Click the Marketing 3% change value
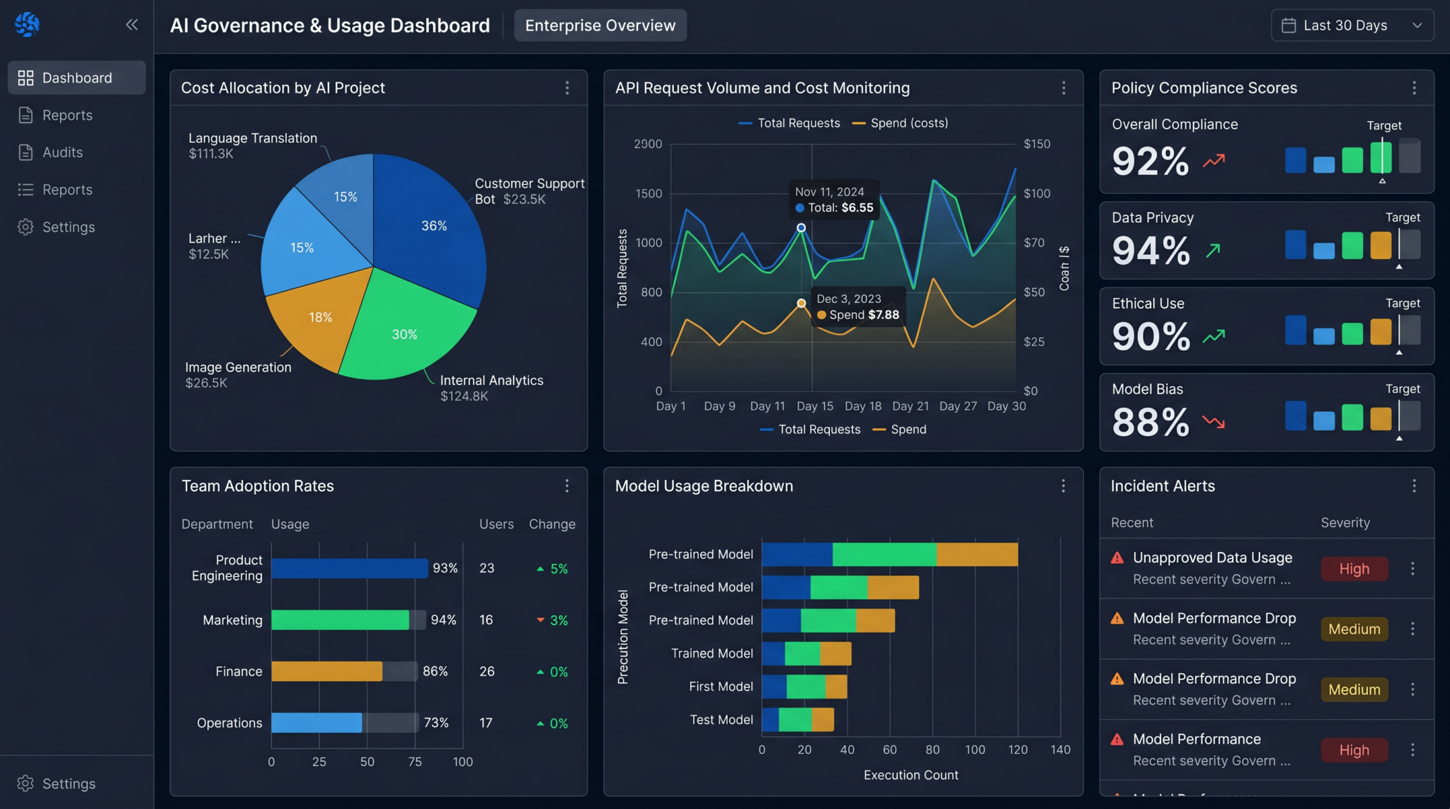This screenshot has width=1450, height=809. [552, 621]
